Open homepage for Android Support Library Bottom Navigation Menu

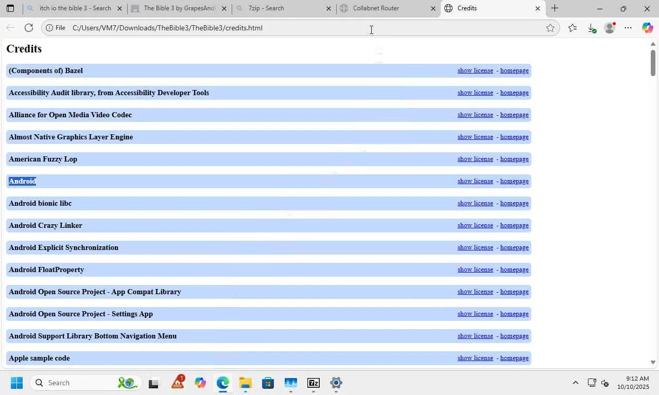pyautogui.click(x=514, y=336)
